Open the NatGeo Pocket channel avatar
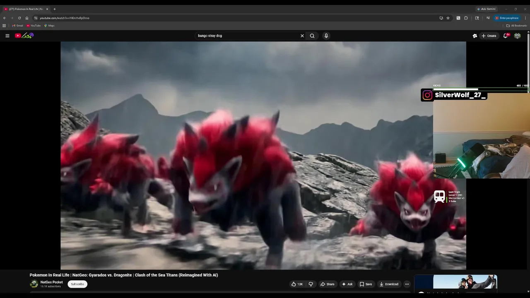This screenshot has width=530, height=298. (x=34, y=284)
